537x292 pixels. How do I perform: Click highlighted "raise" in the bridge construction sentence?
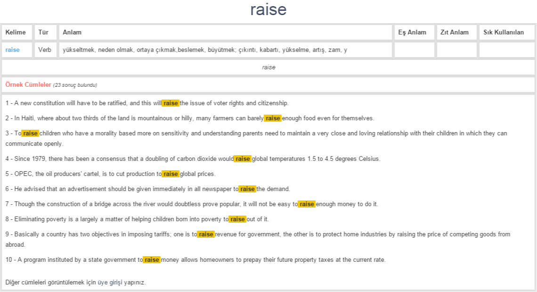307,204
